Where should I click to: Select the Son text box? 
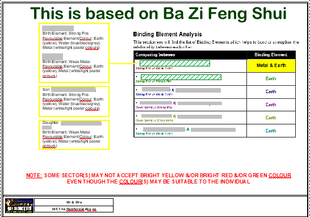[74, 101]
